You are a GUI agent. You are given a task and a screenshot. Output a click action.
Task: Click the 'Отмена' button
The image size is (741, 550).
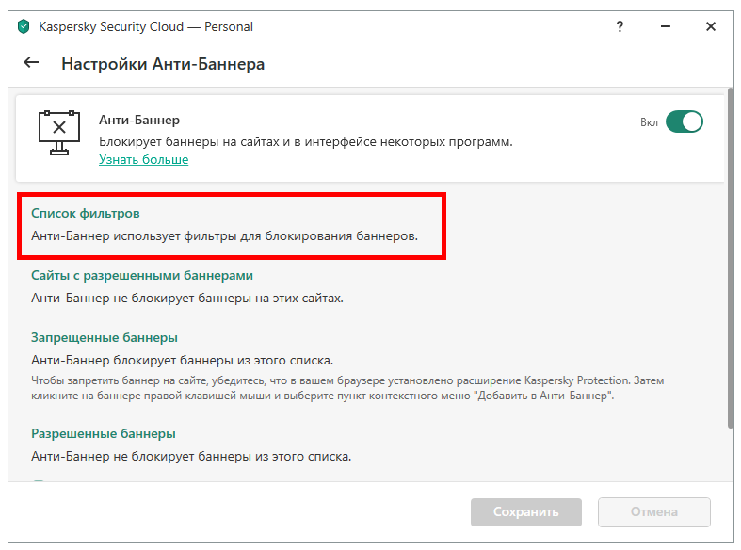click(654, 511)
